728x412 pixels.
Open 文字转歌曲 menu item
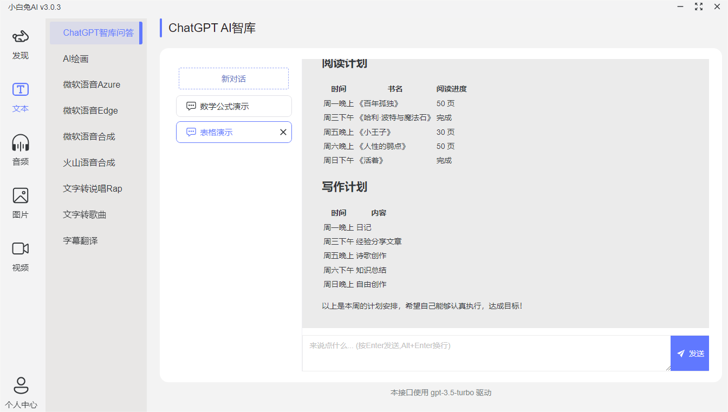(x=96, y=214)
